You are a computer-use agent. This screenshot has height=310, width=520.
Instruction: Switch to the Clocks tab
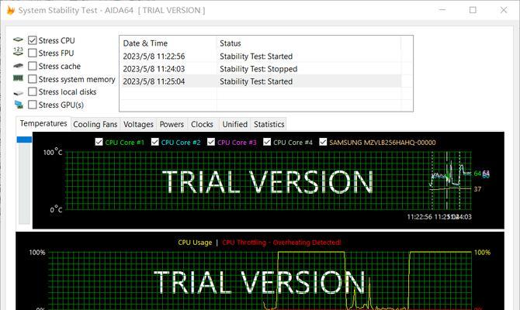[202, 124]
